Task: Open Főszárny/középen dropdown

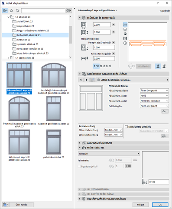Action: 154,91
